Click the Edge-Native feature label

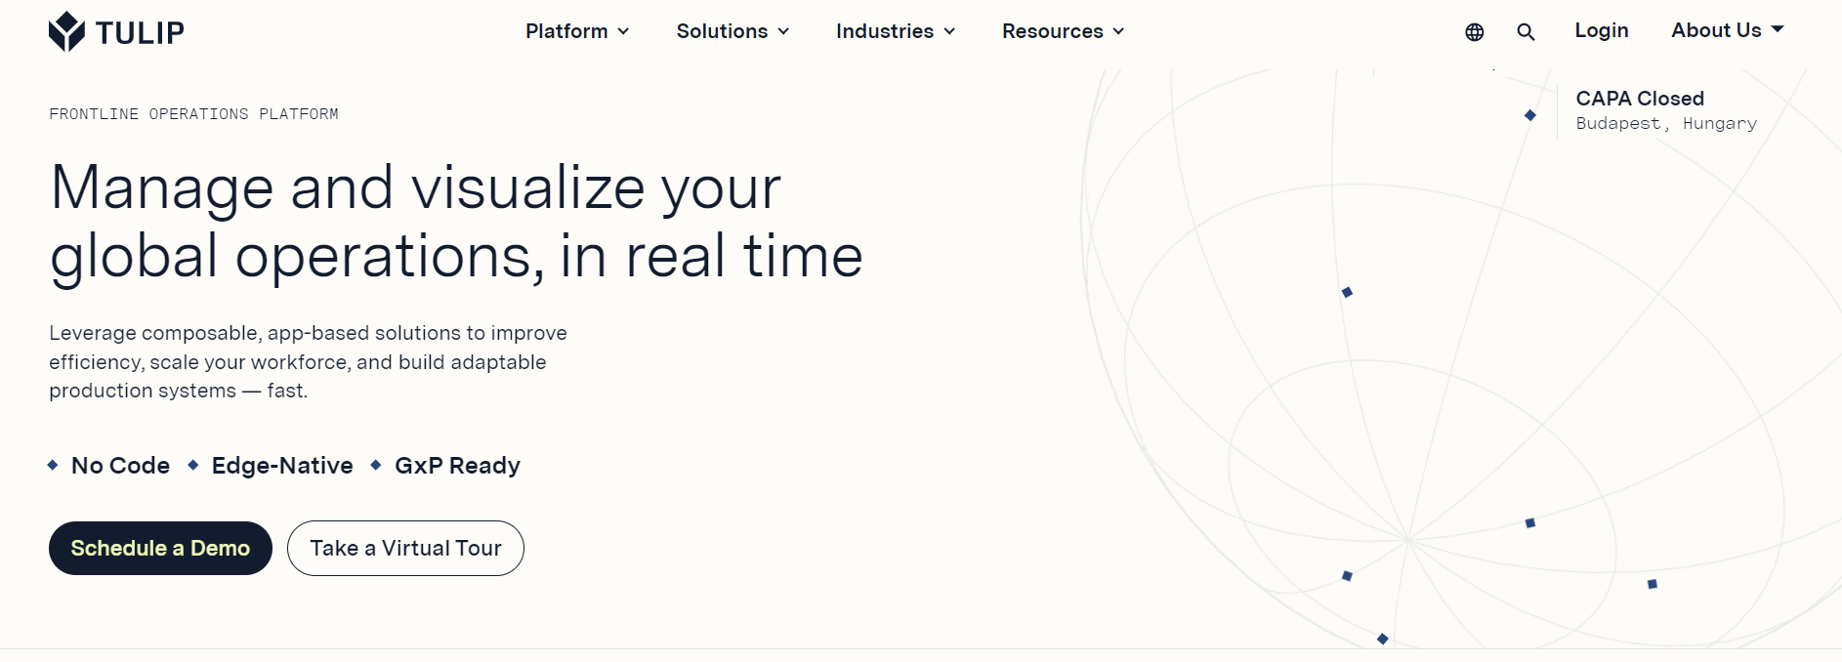coord(282,466)
